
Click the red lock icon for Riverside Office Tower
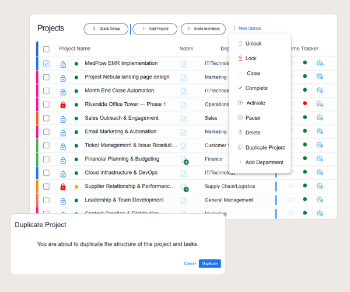(x=63, y=105)
